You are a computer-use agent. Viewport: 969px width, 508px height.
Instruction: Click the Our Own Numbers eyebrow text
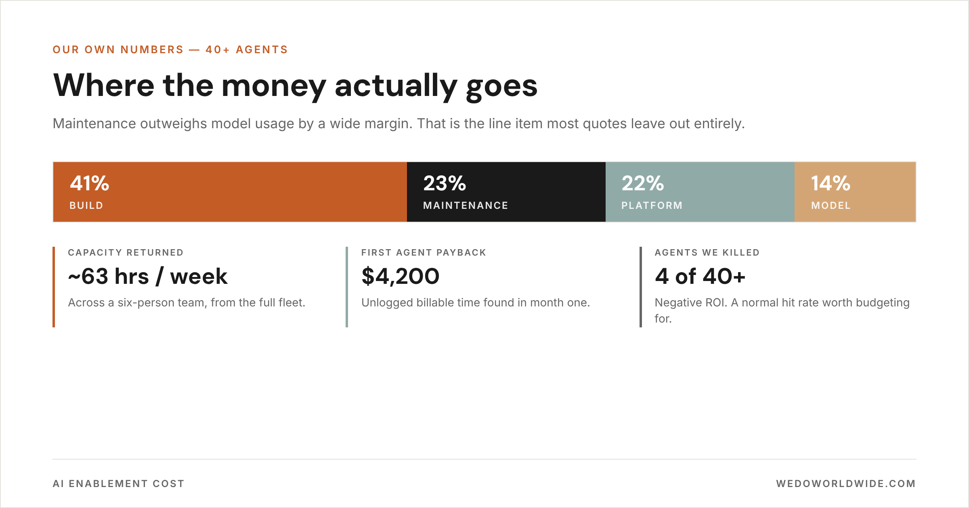[x=170, y=50]
